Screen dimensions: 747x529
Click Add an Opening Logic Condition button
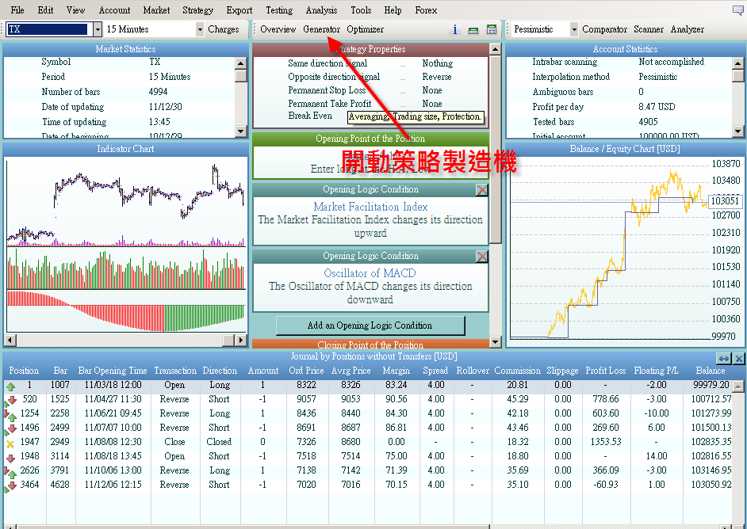pyautogui.click(x=370, y=325)
